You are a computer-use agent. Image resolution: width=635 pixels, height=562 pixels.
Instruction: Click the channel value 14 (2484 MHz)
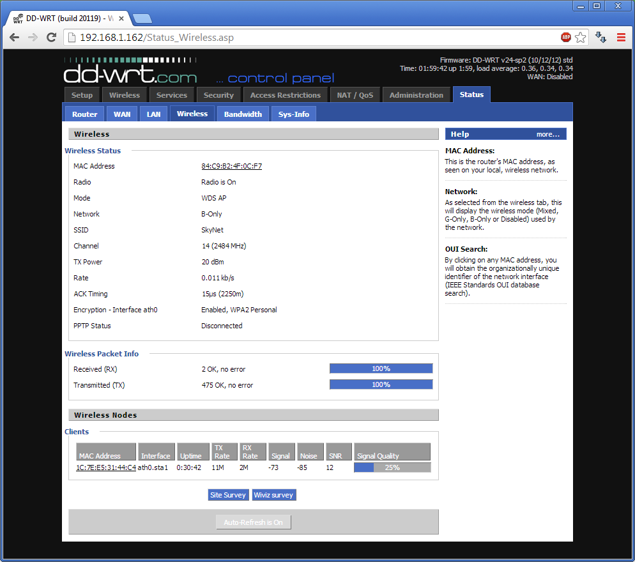point(224,246)
